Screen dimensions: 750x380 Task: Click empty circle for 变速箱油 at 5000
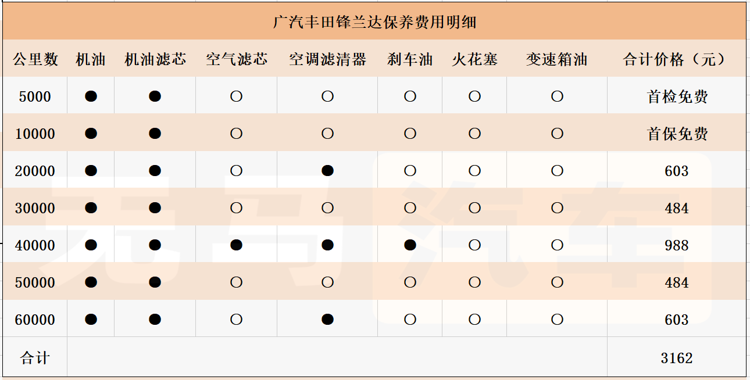click(x=557, y=96)
